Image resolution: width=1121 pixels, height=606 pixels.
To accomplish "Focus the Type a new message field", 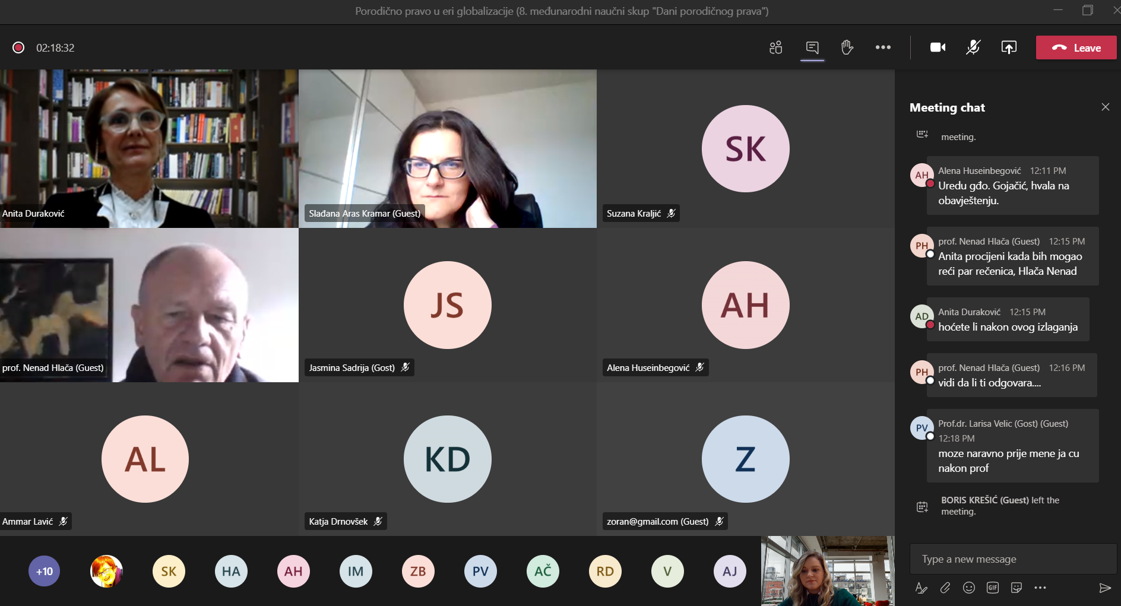I will (1013, 559).
